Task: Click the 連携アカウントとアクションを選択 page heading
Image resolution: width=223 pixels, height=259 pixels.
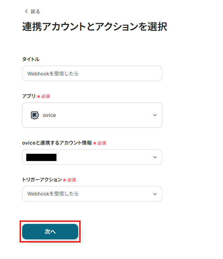Action: 94,27
